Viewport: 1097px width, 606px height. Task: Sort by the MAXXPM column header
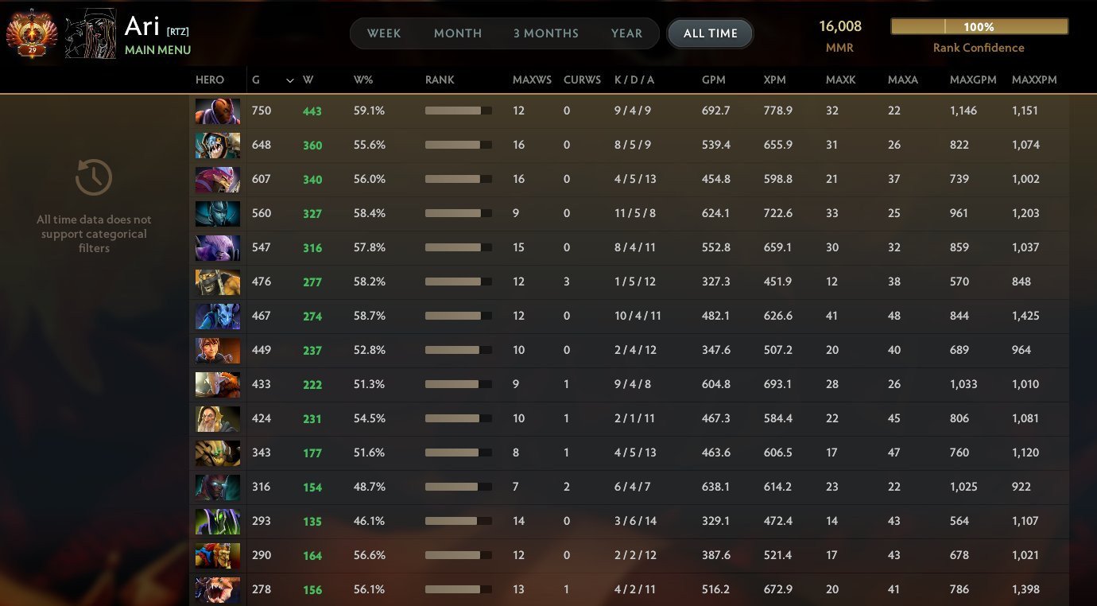pos(1035,80)
